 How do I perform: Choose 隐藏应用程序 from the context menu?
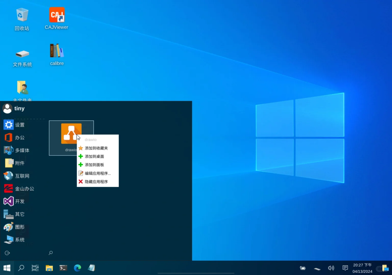coord(98,182)
